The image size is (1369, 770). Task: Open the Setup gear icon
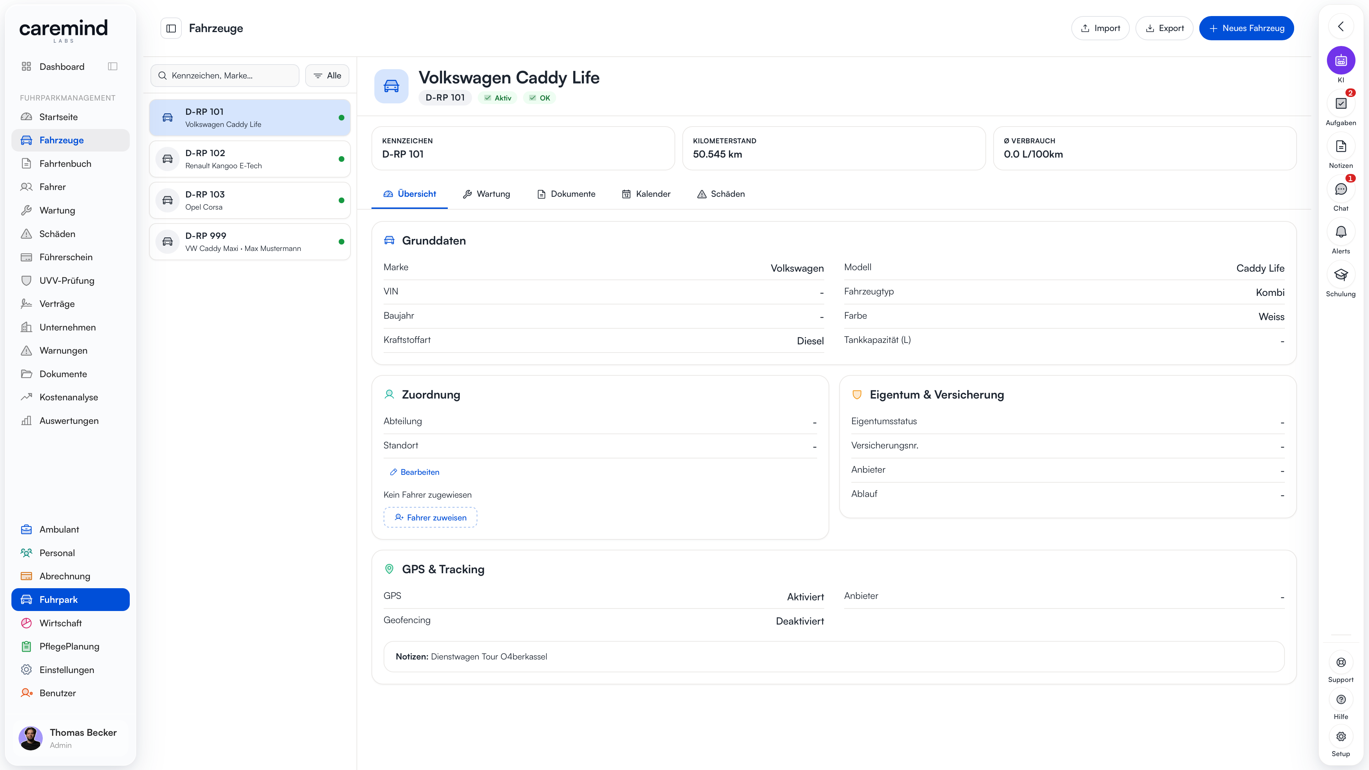1340,736
